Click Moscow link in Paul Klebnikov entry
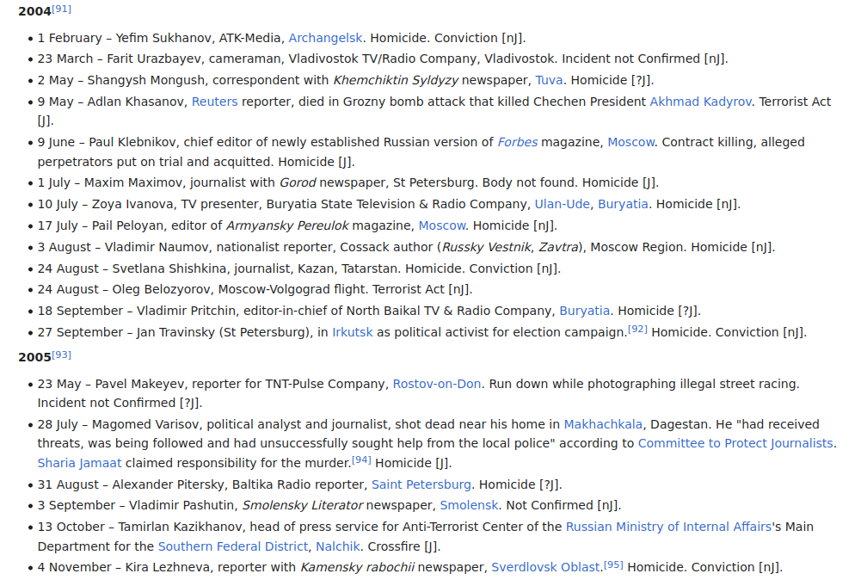This screenshot has width=861, height=586. pyautogui.click(x=631, y=142)
